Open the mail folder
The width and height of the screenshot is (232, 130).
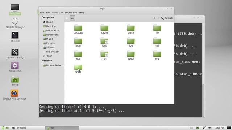(x=157, y=42)
